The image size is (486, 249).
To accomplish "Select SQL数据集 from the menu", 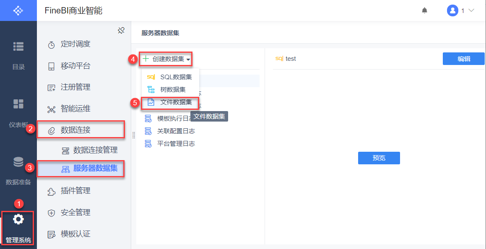I will coord(175,77).
